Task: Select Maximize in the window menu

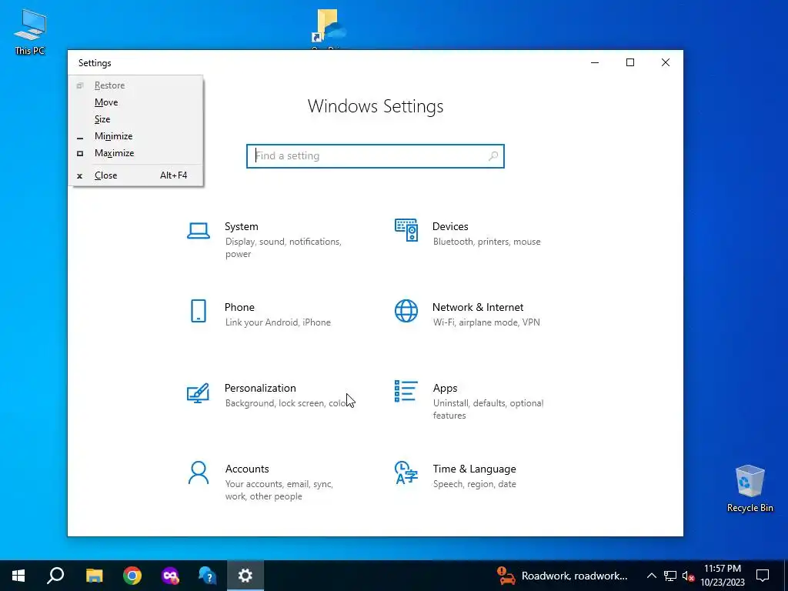Action: [135, 153]
